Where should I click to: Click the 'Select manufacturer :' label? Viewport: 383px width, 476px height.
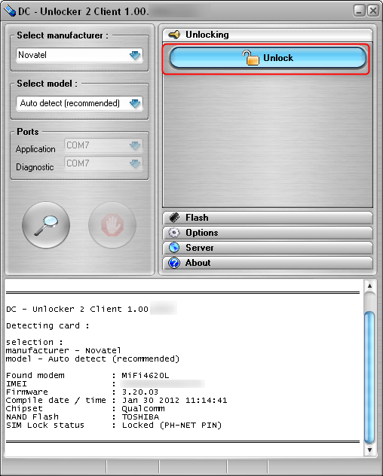point(63,35)
